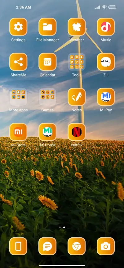The image size is (124, 268).
Task: Tap the Wi-Fi status icon
Action: coord(104,7)
